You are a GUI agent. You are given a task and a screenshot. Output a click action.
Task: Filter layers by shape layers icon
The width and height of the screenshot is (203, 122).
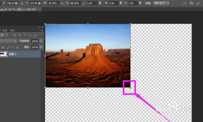[30, 35]
